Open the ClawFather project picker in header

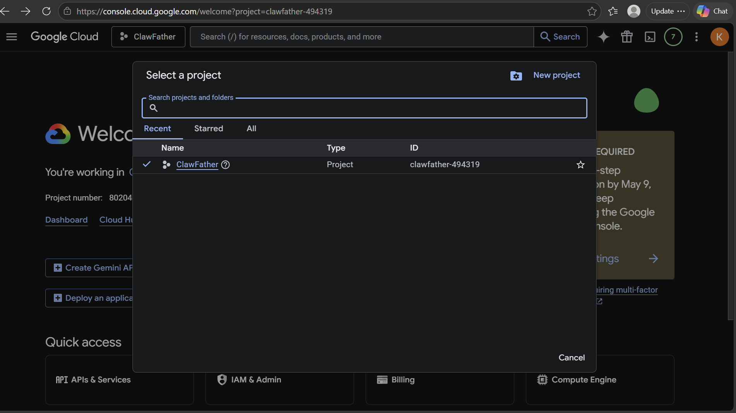click(148, 37)
